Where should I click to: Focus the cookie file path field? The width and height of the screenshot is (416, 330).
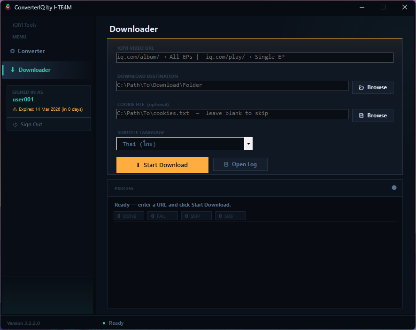click(232, 114)
